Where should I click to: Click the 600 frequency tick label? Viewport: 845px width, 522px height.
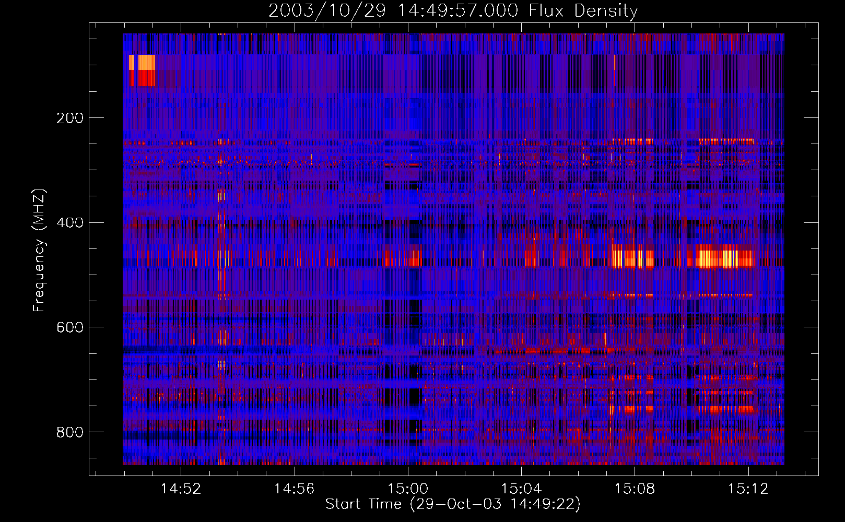[70, 327]
